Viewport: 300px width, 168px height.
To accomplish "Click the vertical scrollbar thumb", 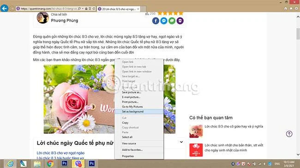I will pyautogui.click(x=298, y=34).
